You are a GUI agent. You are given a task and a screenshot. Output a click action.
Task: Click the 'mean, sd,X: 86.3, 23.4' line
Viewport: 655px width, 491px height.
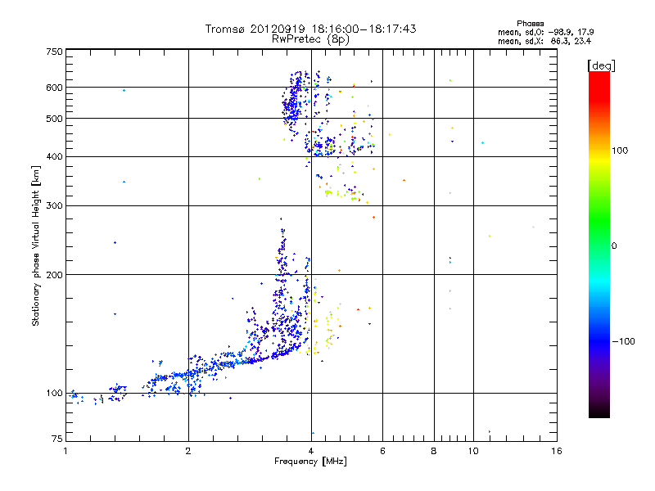(x=544, y=41)
